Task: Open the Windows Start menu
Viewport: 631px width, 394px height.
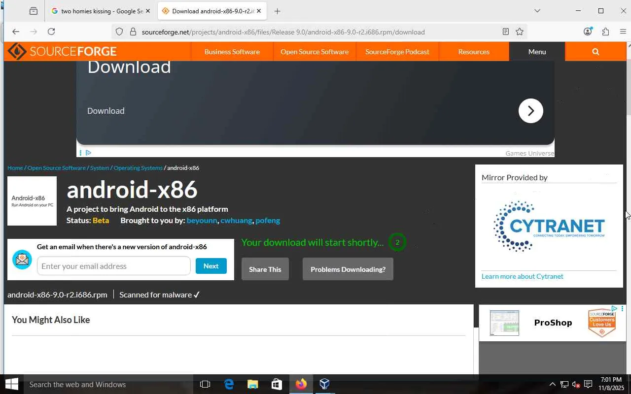Action: tap(11, 384)
